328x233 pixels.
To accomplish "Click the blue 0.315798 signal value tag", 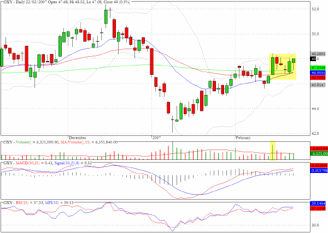I will tap(319, 170).
